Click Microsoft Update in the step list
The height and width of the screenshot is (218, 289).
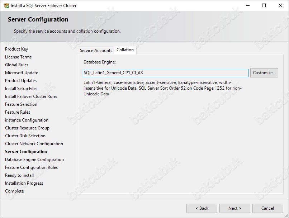point(22,73)
